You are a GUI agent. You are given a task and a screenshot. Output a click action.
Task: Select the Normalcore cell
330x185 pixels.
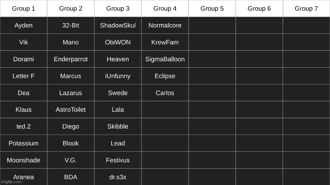pyautogui.click(x=165, y=26)
